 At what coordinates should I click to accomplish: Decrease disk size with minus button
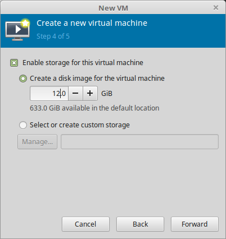click(x=75, y=93)
